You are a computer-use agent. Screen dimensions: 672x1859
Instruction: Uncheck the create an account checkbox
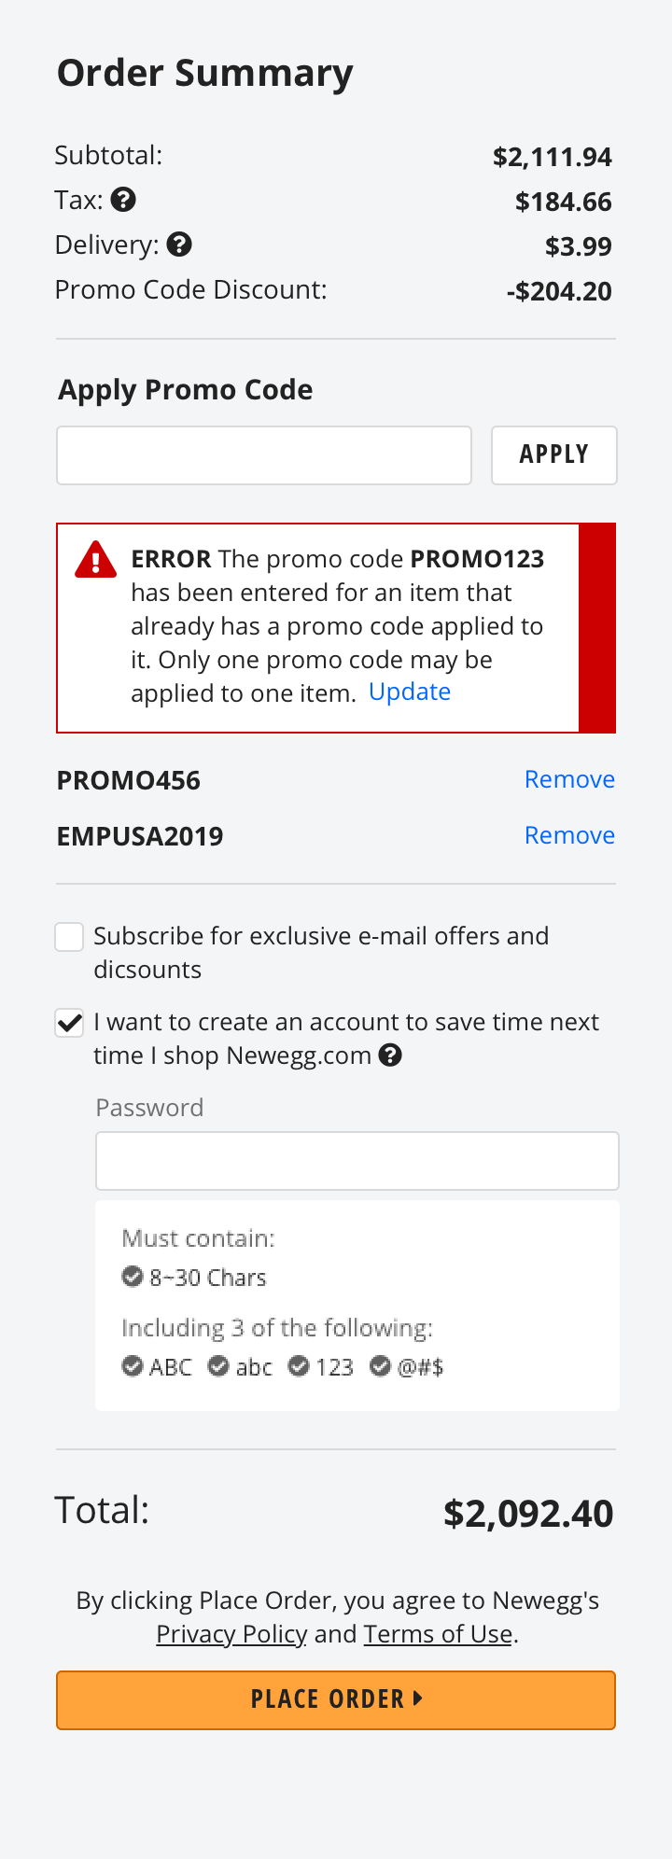pos(70,1023)
